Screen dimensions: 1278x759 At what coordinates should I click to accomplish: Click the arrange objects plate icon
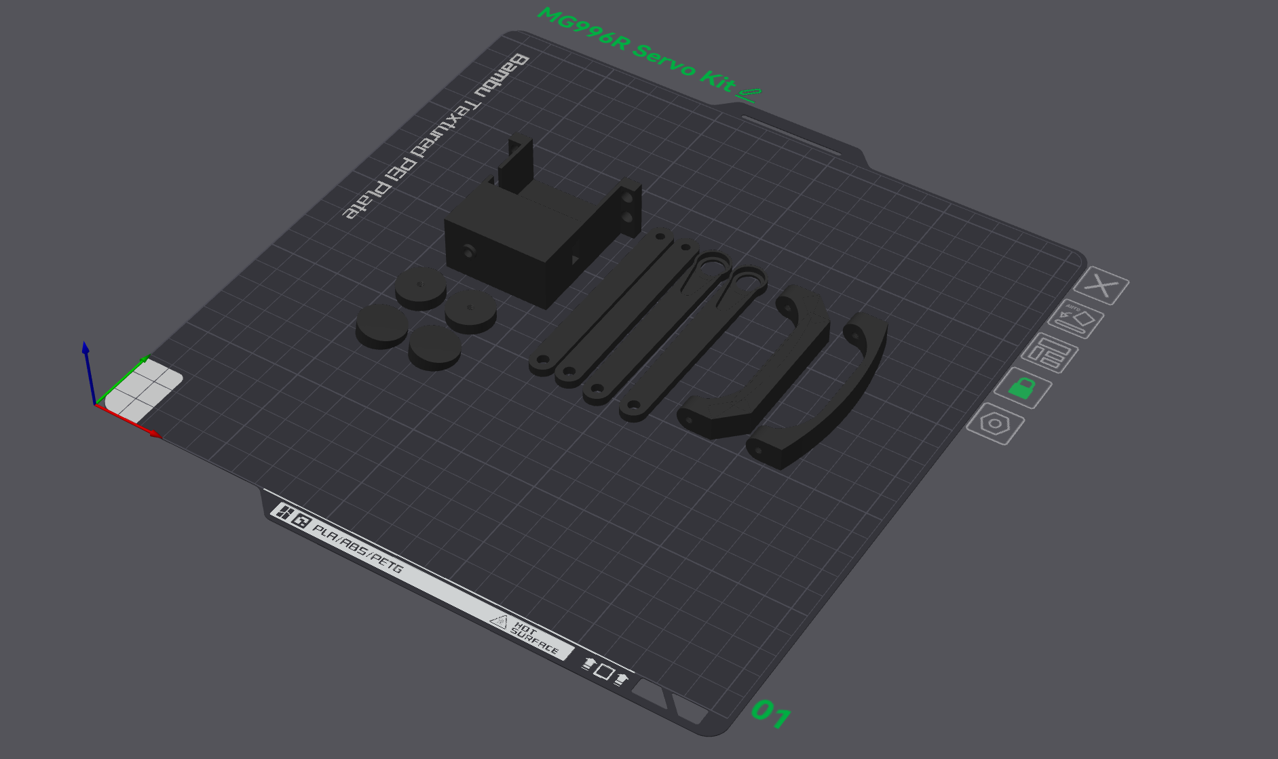click(1050, 353)
